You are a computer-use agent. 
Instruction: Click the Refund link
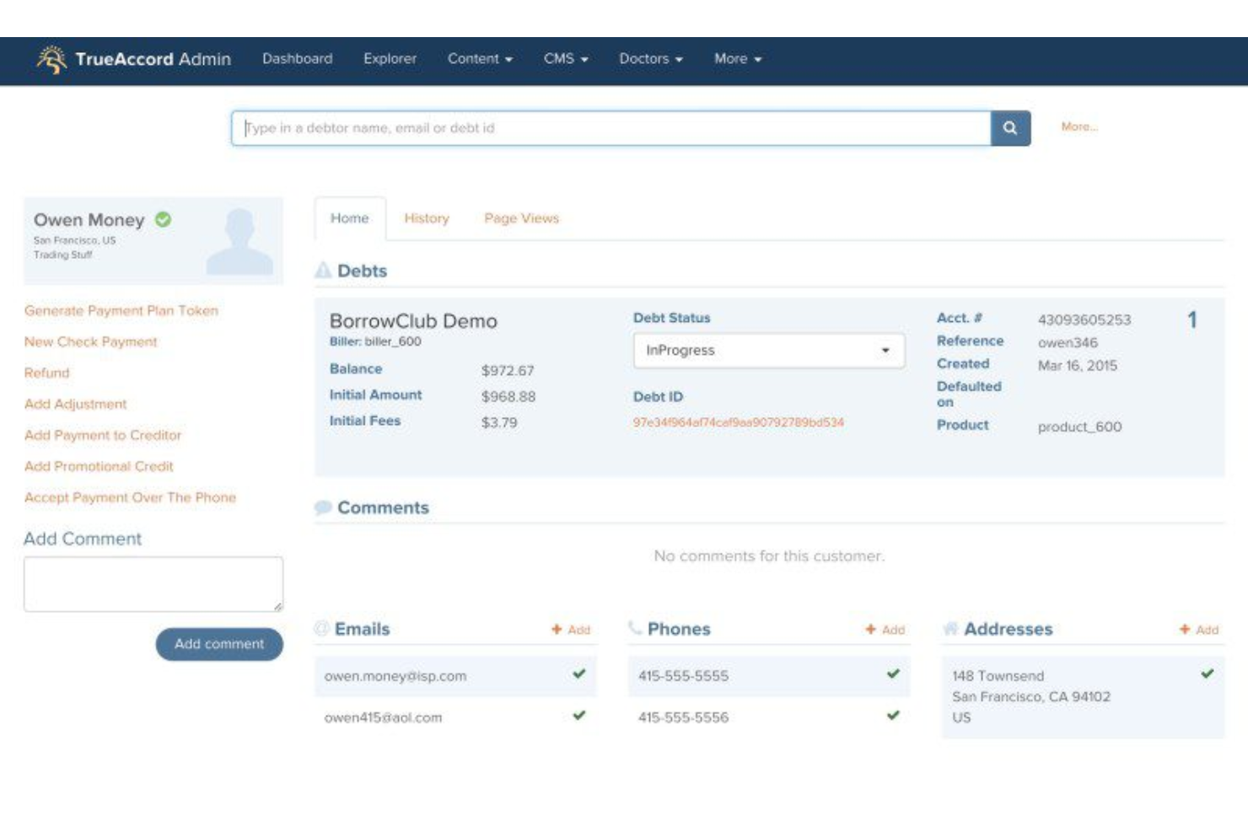47,373
